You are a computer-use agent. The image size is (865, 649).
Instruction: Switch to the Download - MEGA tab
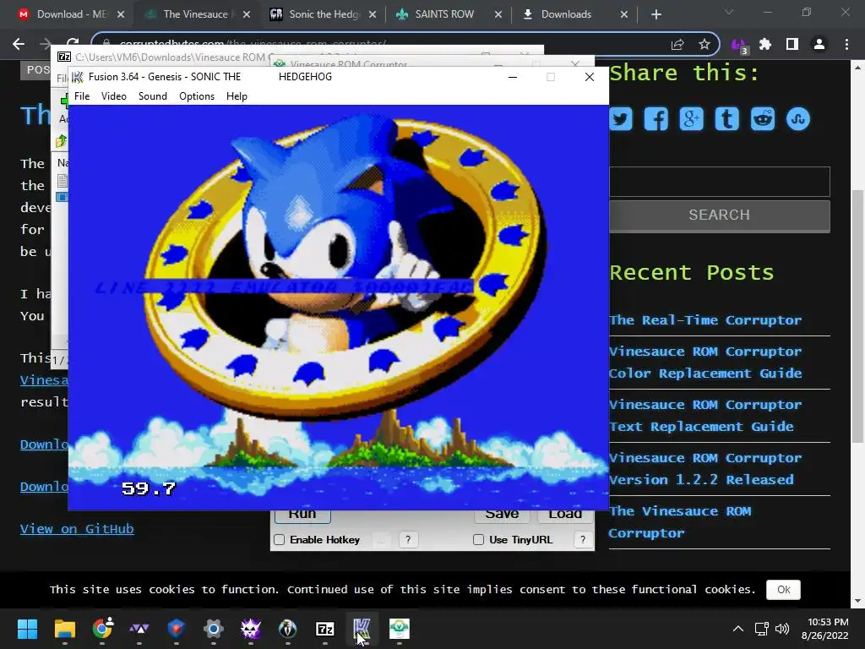coord(71,14)
